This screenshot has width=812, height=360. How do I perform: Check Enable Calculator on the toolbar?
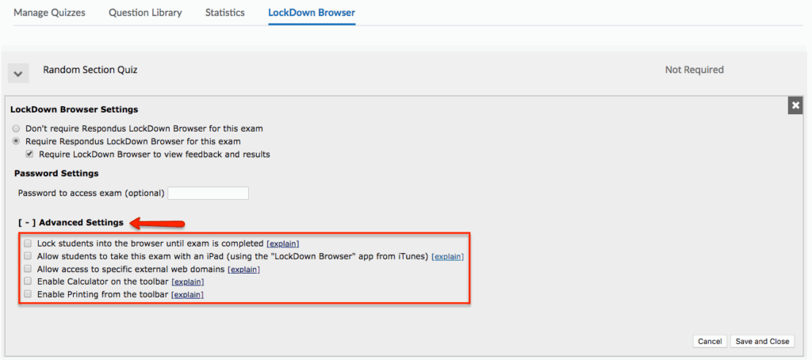coord(28,281)
